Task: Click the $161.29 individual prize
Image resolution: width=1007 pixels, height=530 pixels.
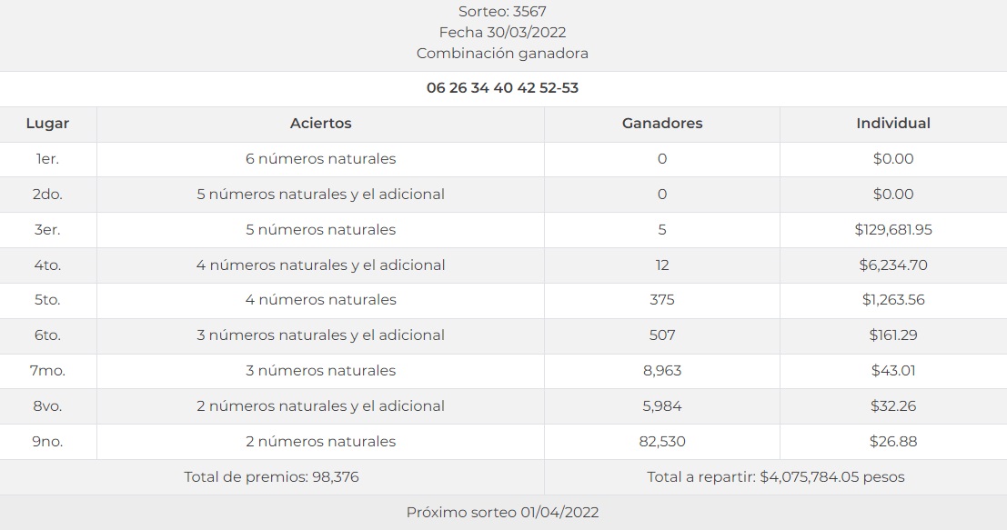Action: [892, 335]
